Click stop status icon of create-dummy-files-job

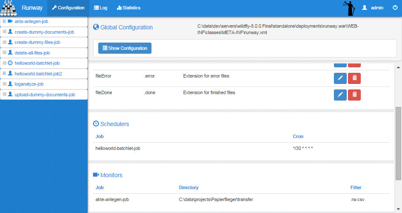[4, 42]
